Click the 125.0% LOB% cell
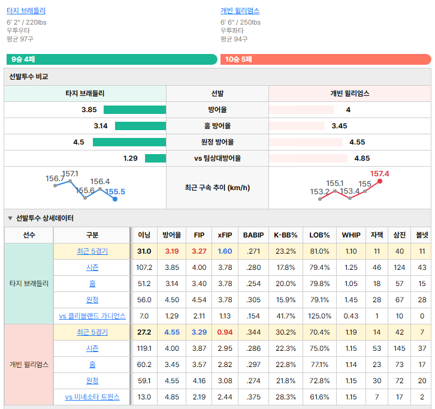The width and height of the screenshot is (435, 409). 319,316
